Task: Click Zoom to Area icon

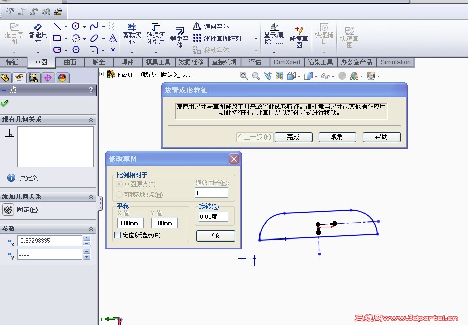Action: [255, 76]
